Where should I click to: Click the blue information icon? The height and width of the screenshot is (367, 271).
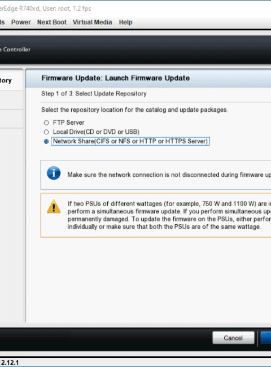tap(54, 173)
